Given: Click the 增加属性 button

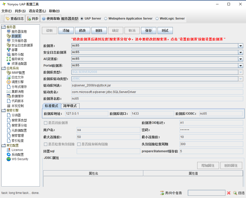Looking at the screenshot, I should (x=208, y=165).
